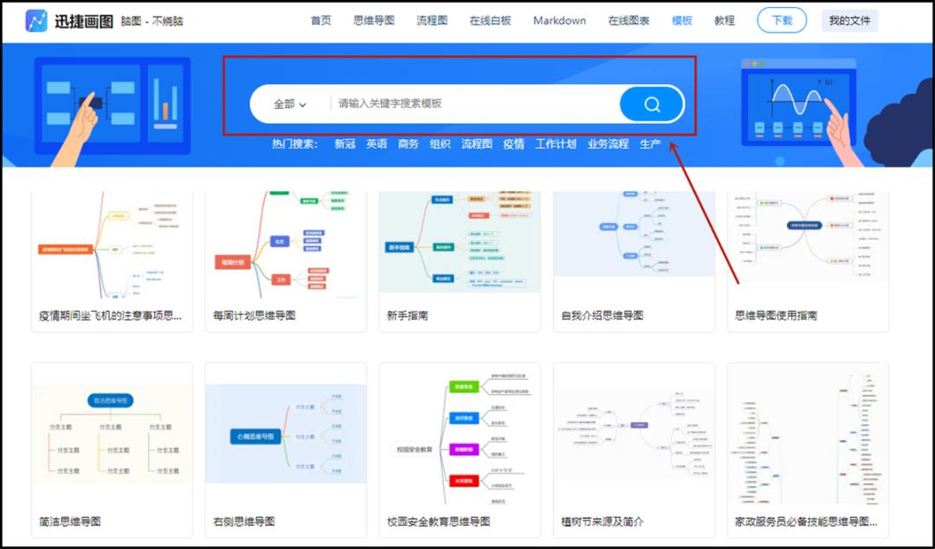Open the 流程图 navigation entry
The height and width of the screenshot is (549, 935).
pos(430,20)
